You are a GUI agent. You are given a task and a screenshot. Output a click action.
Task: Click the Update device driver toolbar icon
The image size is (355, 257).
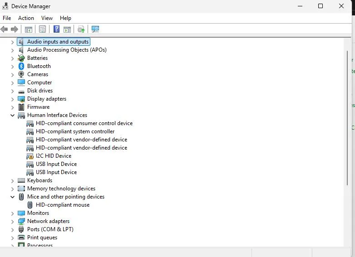click(81, 29)
